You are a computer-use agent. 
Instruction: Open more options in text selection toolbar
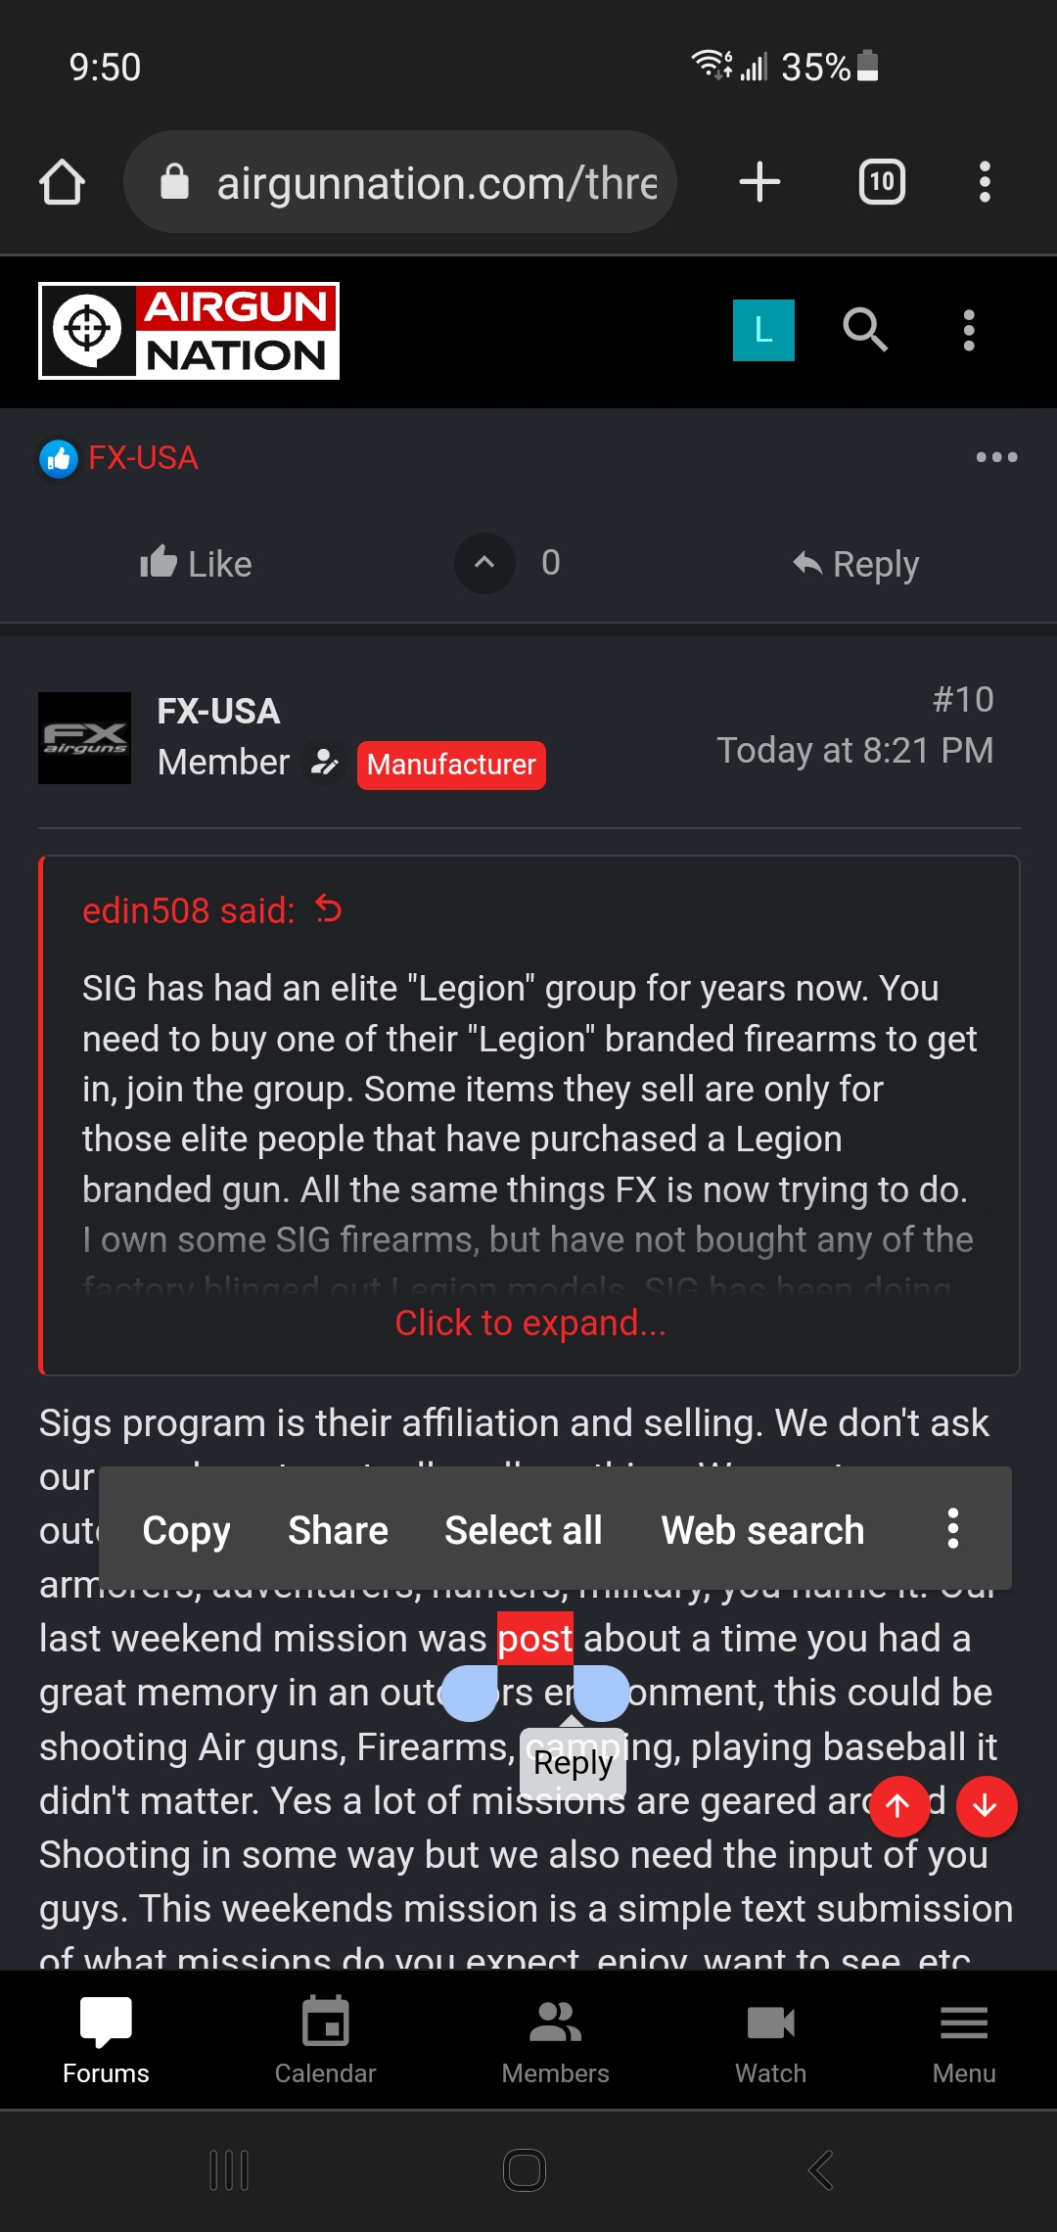click(x=952, y=1528)
